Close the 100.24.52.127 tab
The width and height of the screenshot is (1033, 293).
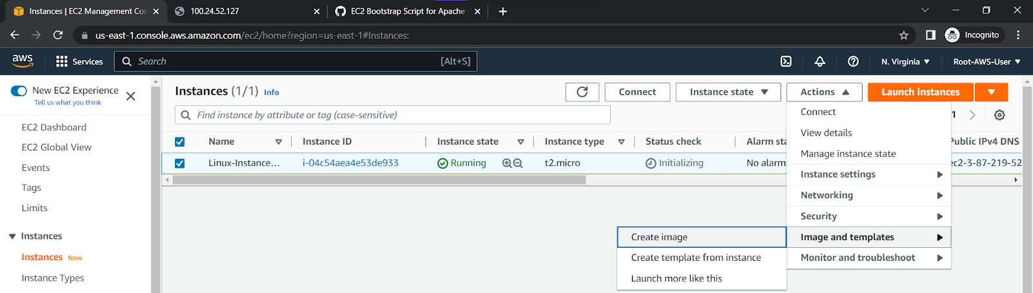(316, 11)
